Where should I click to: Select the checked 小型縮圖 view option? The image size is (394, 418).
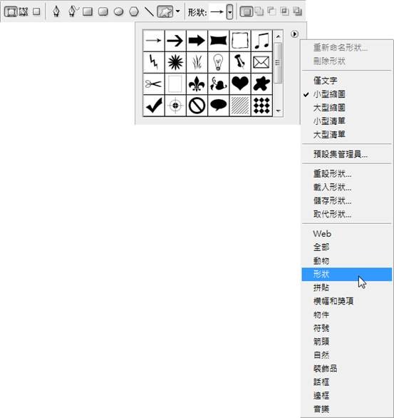pyautogui.click(x=329, y=94)
